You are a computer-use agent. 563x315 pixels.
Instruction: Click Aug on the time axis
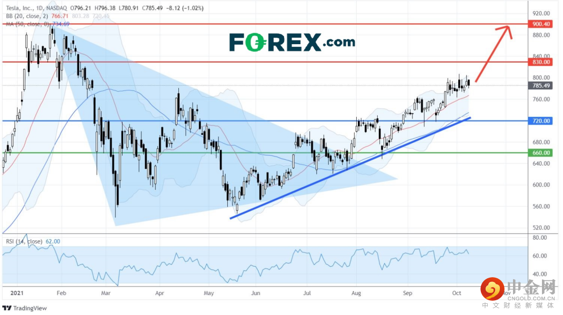(x=356, y=293)
